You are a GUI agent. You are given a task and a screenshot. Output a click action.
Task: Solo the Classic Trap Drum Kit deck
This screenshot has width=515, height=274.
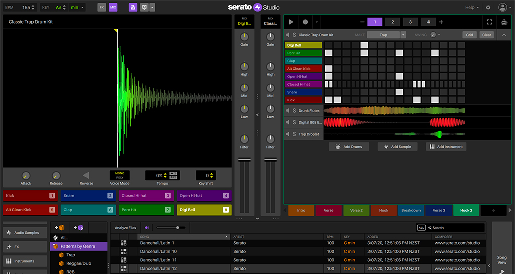pos(294,35)
